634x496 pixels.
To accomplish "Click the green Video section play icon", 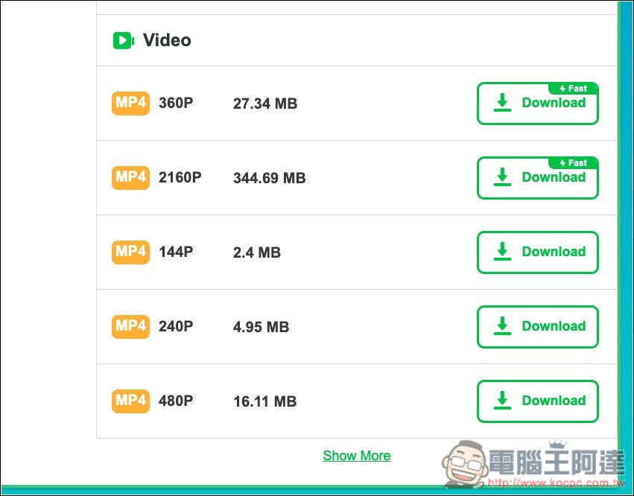I will click(124, 40).
